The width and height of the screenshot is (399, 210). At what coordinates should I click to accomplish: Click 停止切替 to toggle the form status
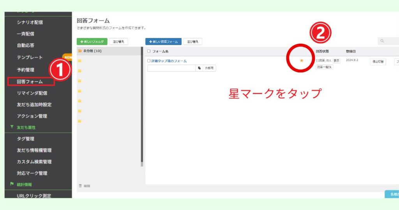pyautogui.click(x=378, y=62)
